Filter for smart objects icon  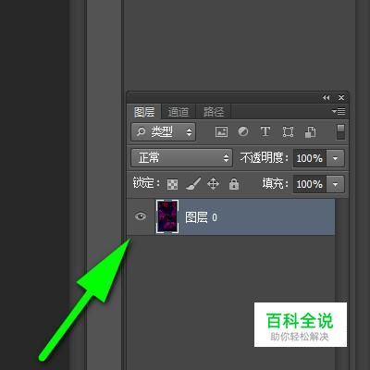pyautogui.click(x=310, y=132)
